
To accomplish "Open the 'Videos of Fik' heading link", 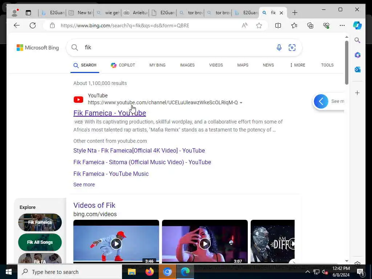I will pos(94,205).
